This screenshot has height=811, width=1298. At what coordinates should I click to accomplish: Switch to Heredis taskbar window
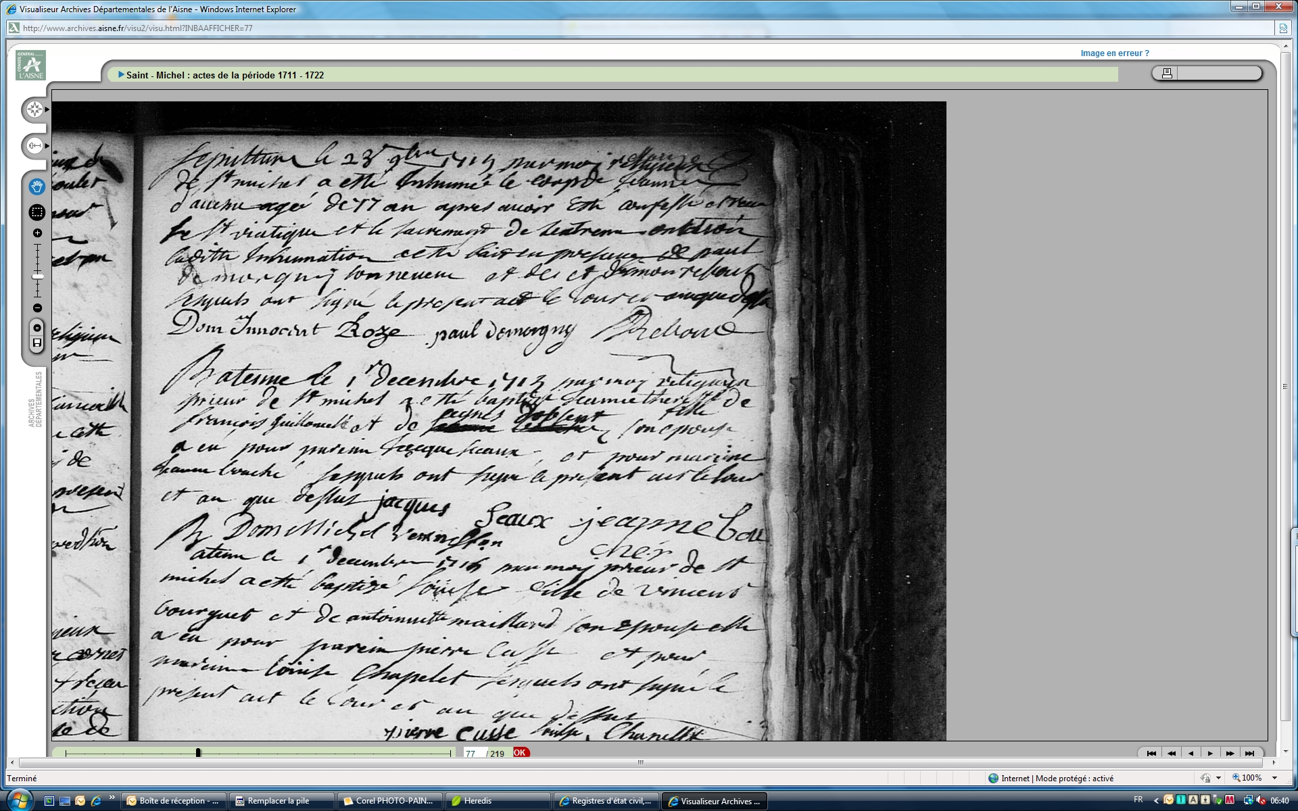(497, 801)
